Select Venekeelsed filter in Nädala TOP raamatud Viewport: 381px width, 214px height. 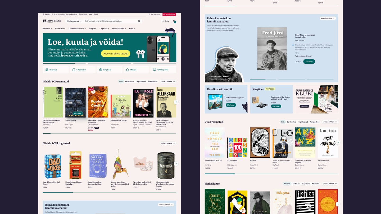[x=153, y=82]
